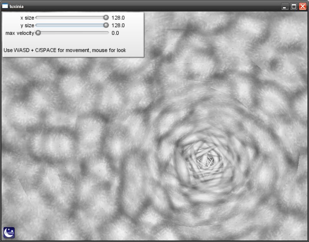309x242 pixels.
Task: Close the luxinia window
Action: pyautogui.click(x=302, y=6)
